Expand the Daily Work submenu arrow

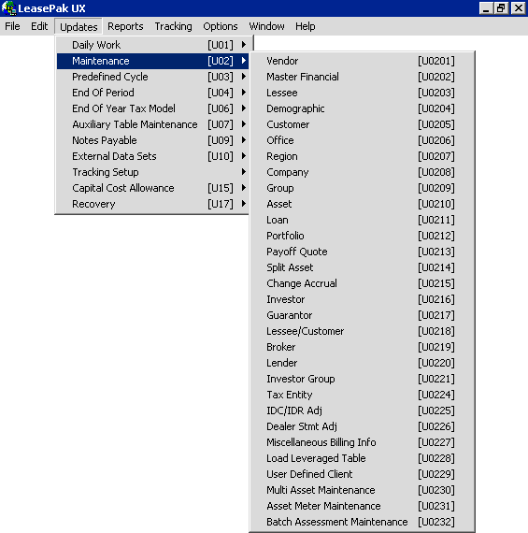(244, 45)
